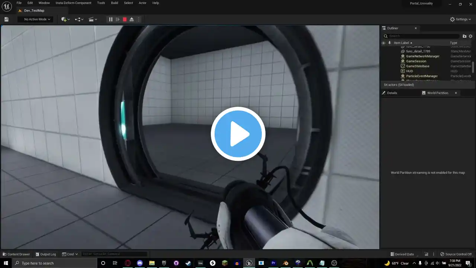Eject from the player controller

pyautogui.click(x=132, y=19)
